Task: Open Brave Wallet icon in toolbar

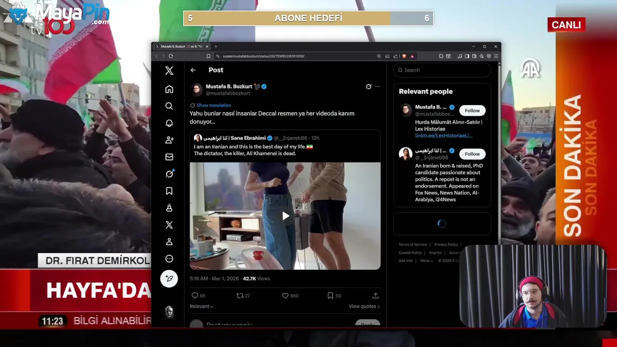Action: pyautogui.click(x=474, y=56)
